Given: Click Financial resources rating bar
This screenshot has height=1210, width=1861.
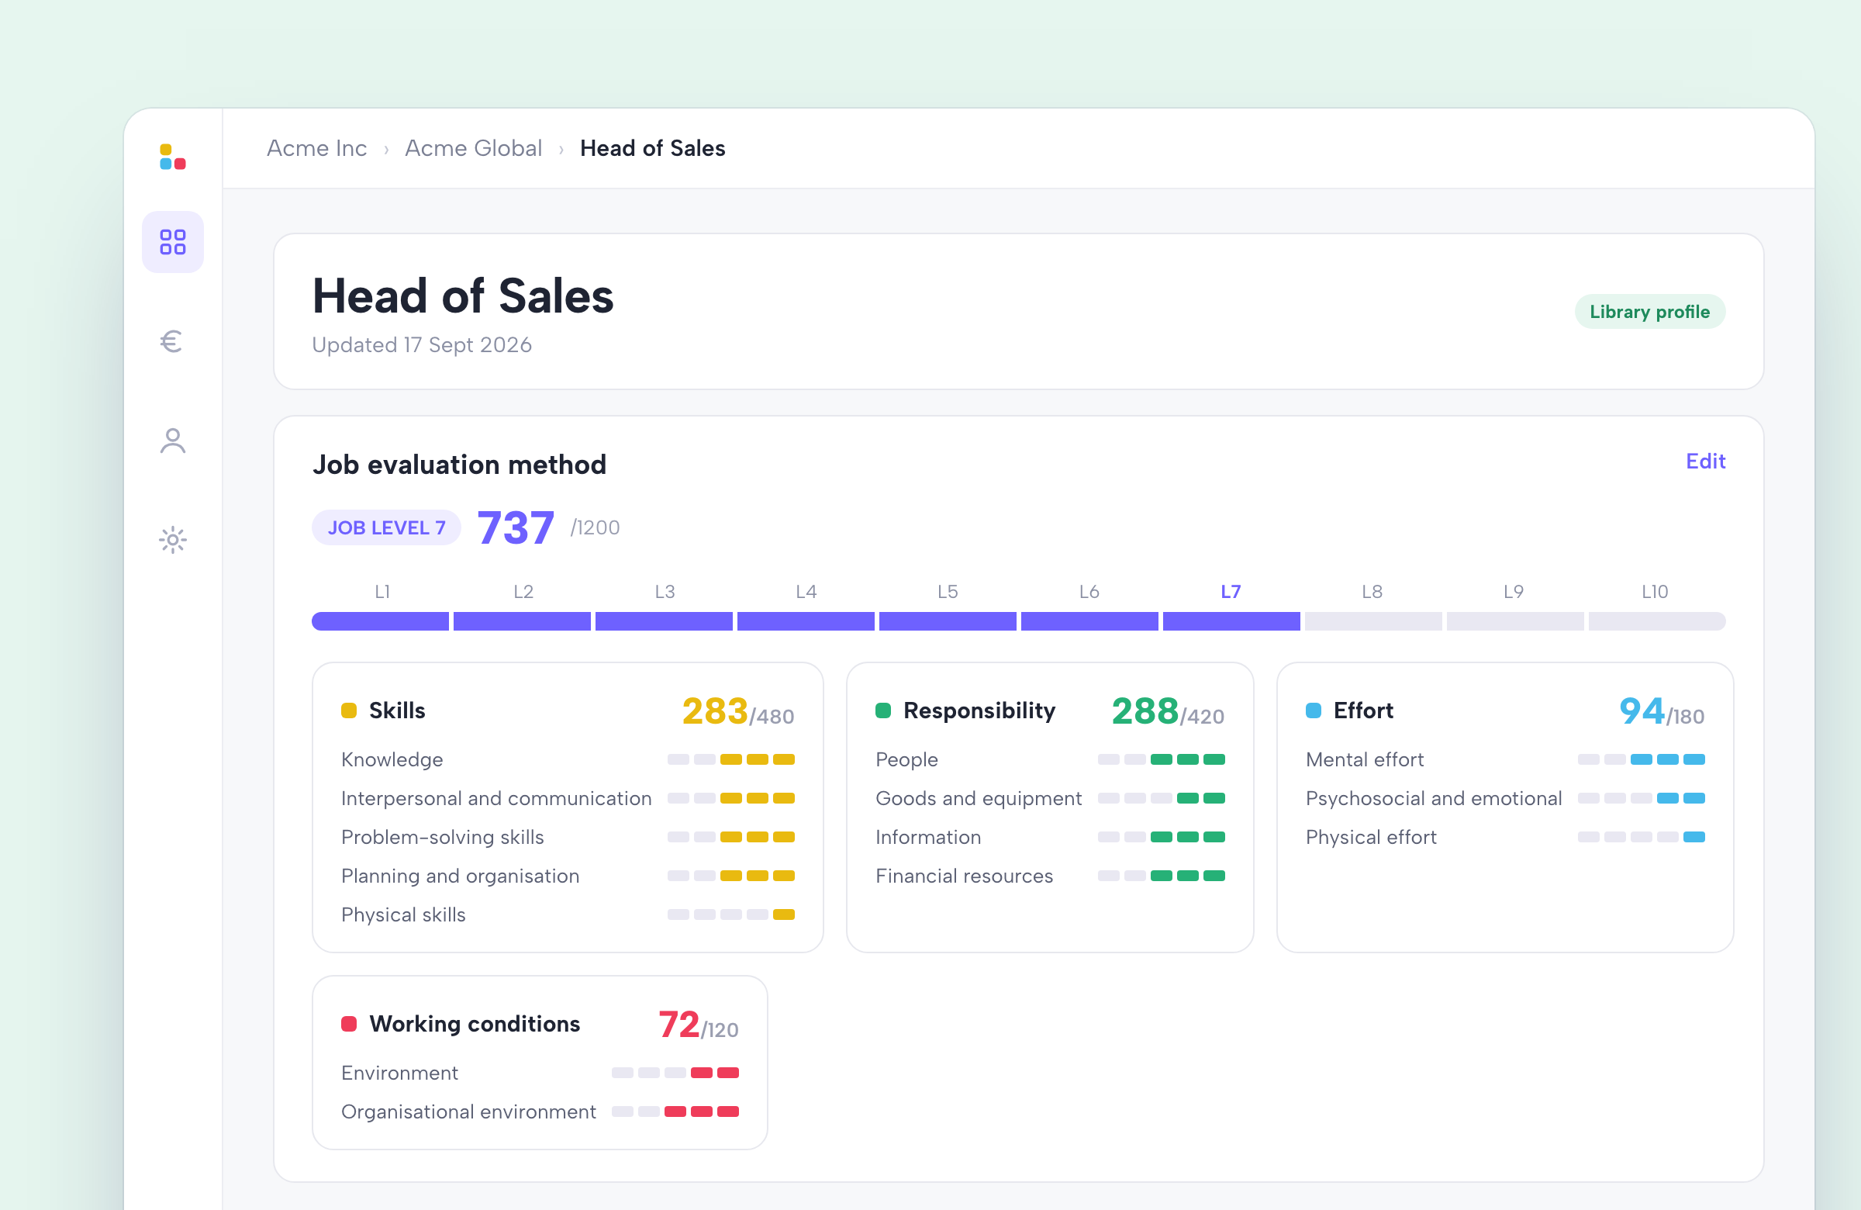Looking at the screenshot, I should pyautogui.click(x=1161, y=876).
